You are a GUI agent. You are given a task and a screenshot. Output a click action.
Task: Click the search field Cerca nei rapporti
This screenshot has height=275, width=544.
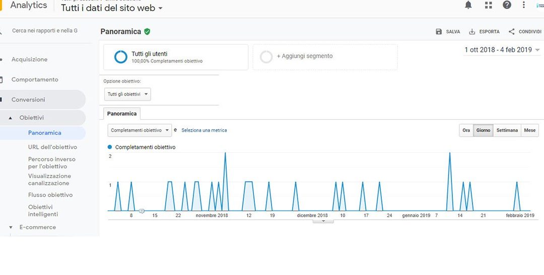(x=45, y=31)
